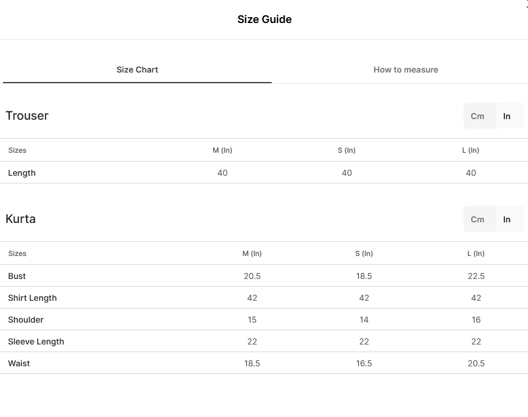Select the Bust row label
Image resolution: width=528 pixels, height=417 pixels.
[17, 276]
